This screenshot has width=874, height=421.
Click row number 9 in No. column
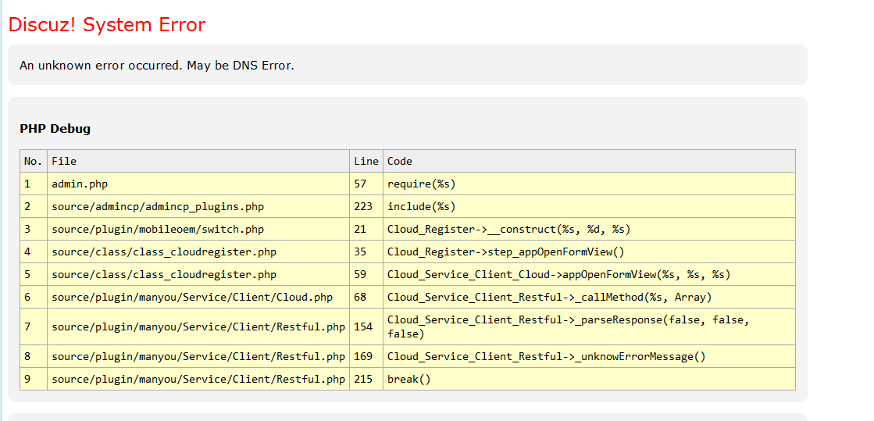coord(34,379)
